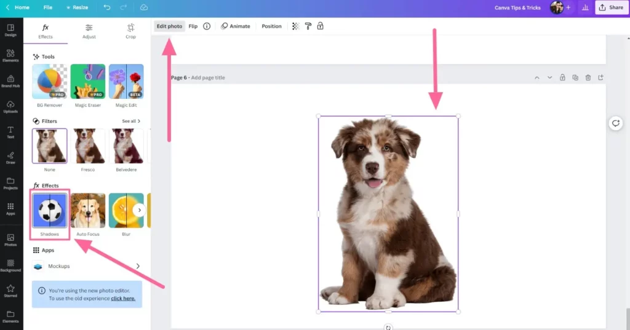Switch to the Effects tab
Viewport: 630px width, 330px height.
pos(46,31)
